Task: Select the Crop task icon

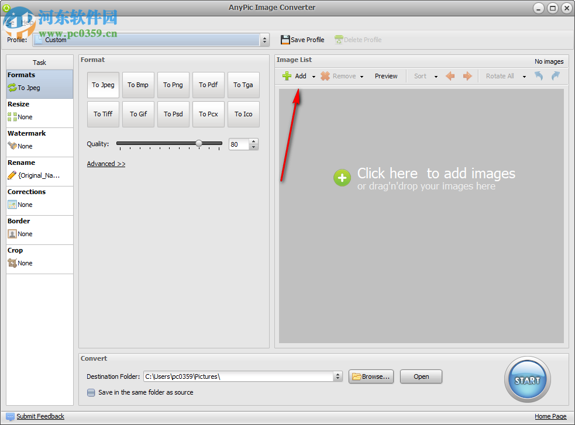Action: tap(12, 263)
